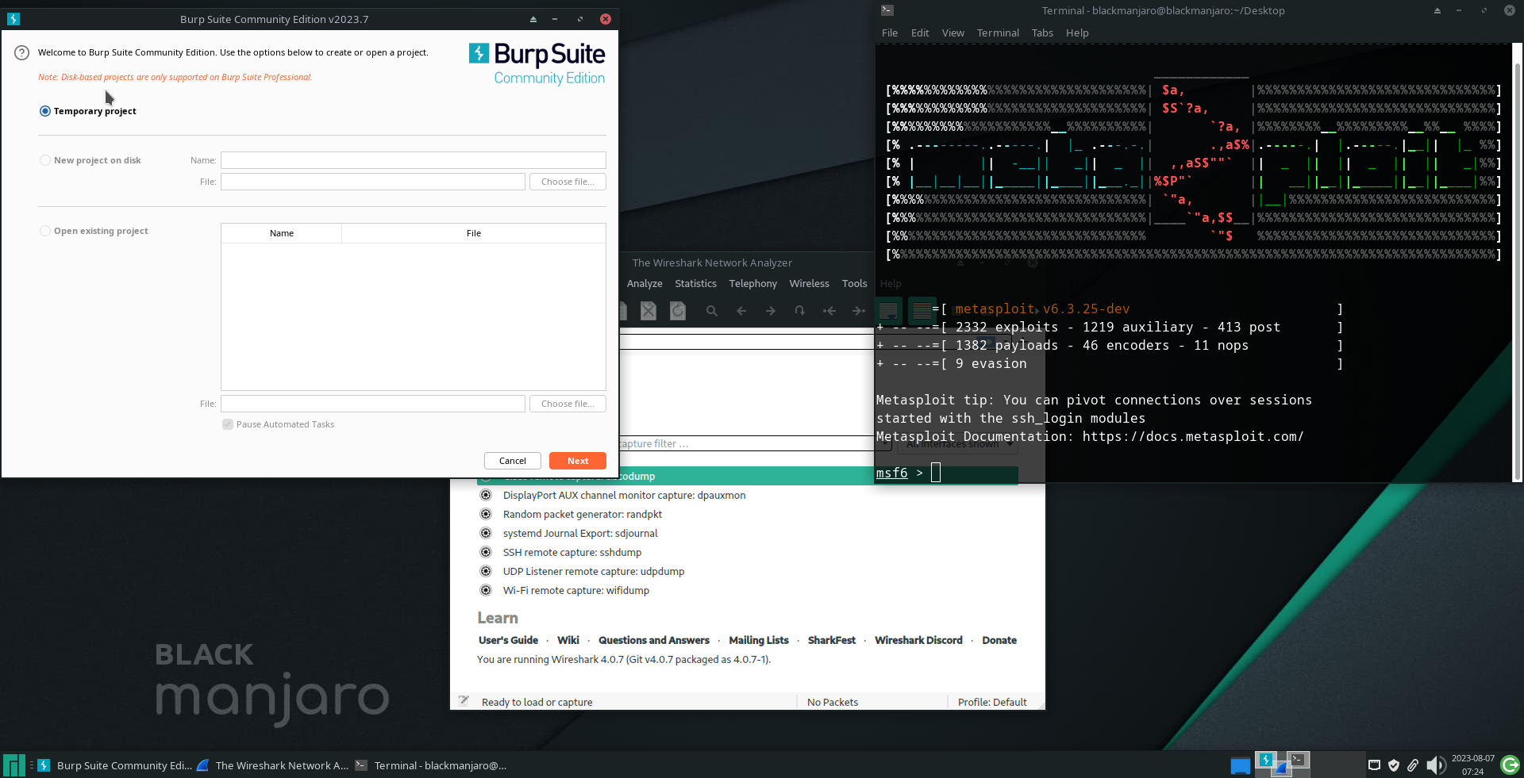Click the orange Next button
Screen dimensions: 1524x778
point(578,461)
